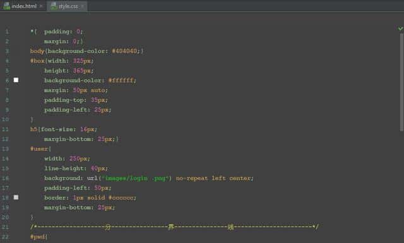Click the green inspection checkmark icon
Viewport: 404px width, 243px height.
coord(400,28)
